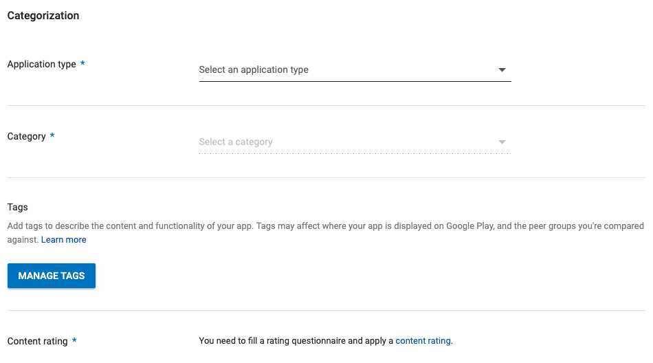The width and height of the screenshot is (653, 363).
Task: Click the required asterisk next to Category
Action: [x=52, y=137]
